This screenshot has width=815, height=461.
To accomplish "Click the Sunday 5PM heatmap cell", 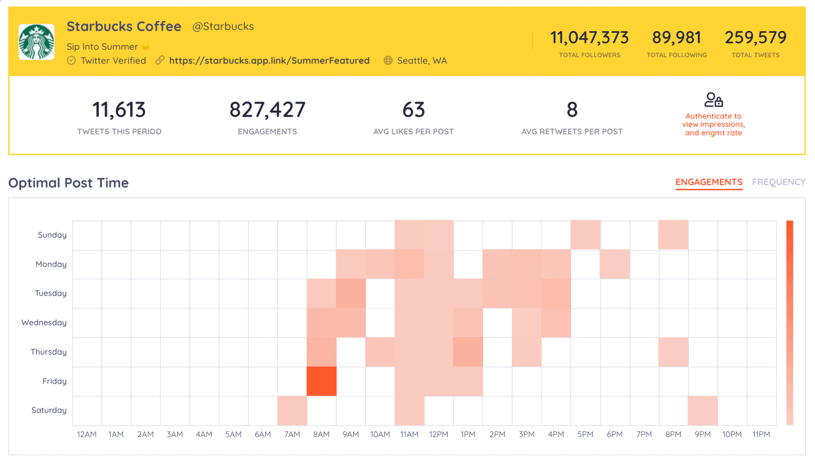I will click(x=585, y=235).
